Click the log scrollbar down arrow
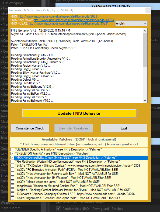 [x=145, y=100]
